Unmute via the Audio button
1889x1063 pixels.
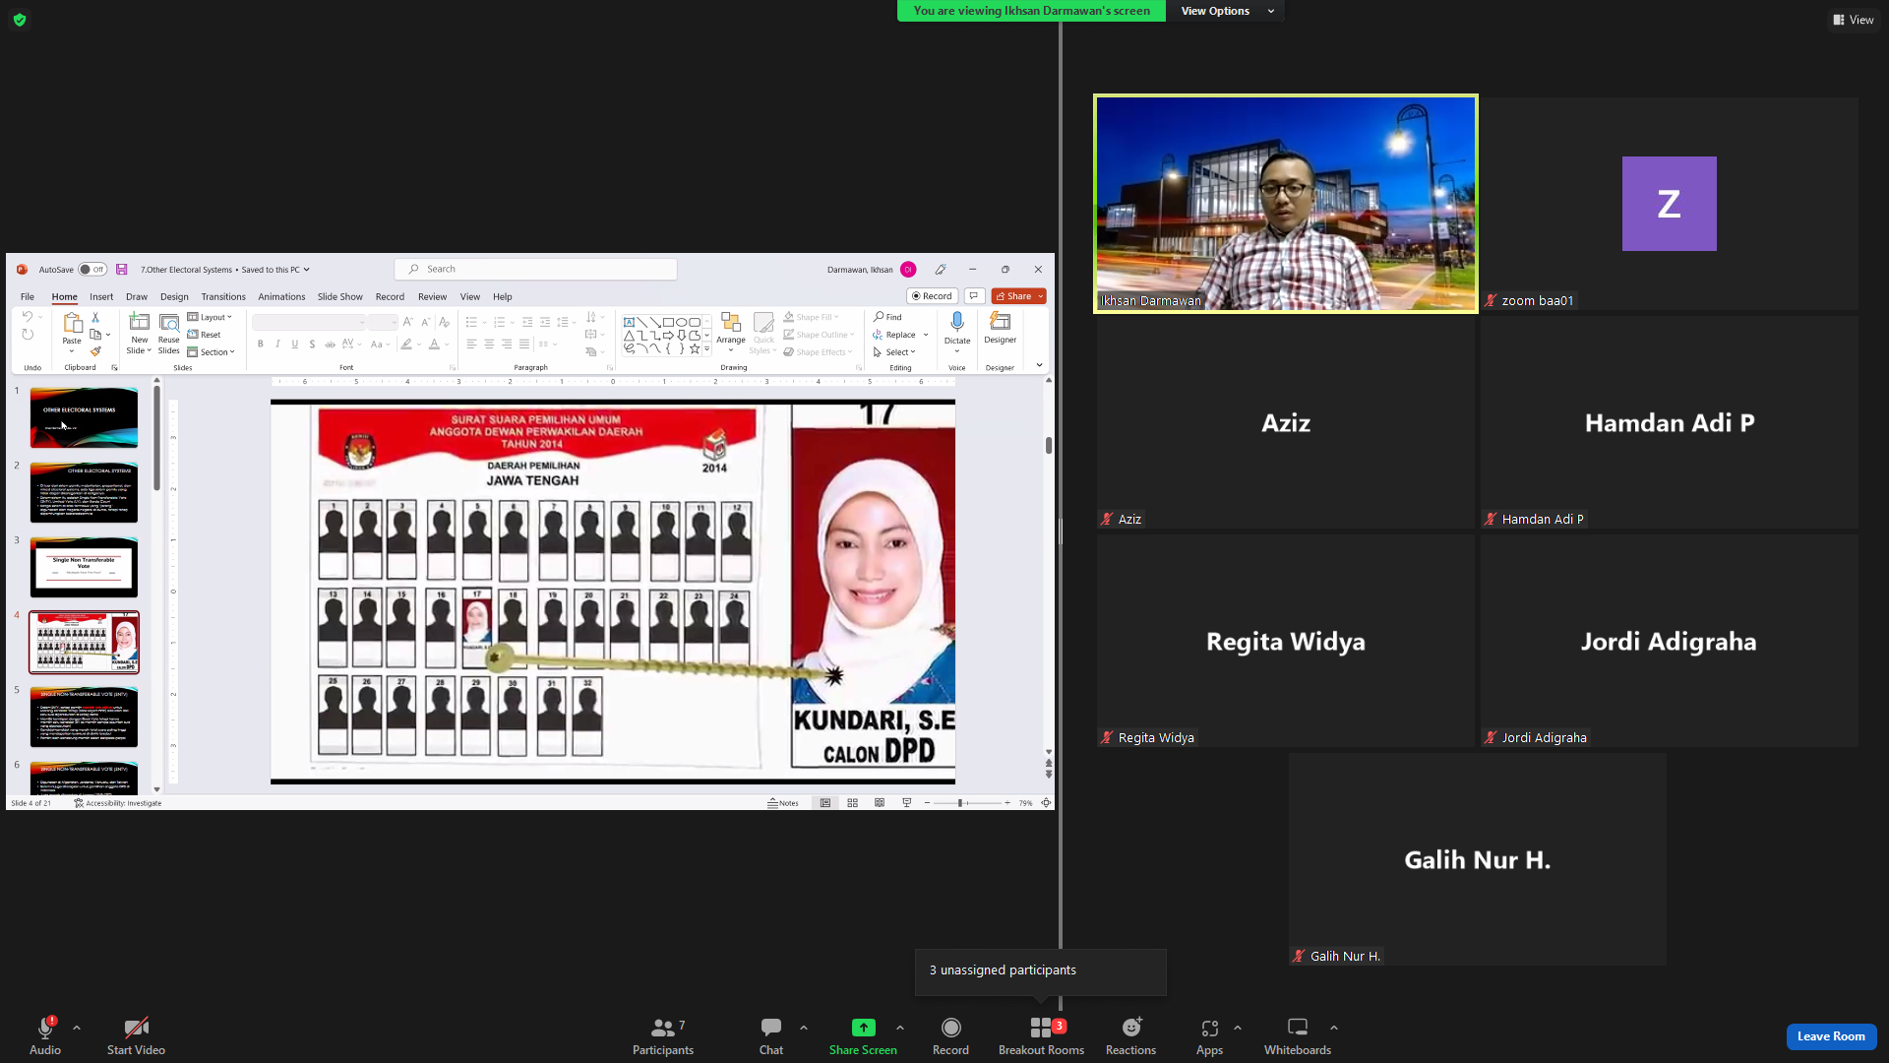point(45,1035)
